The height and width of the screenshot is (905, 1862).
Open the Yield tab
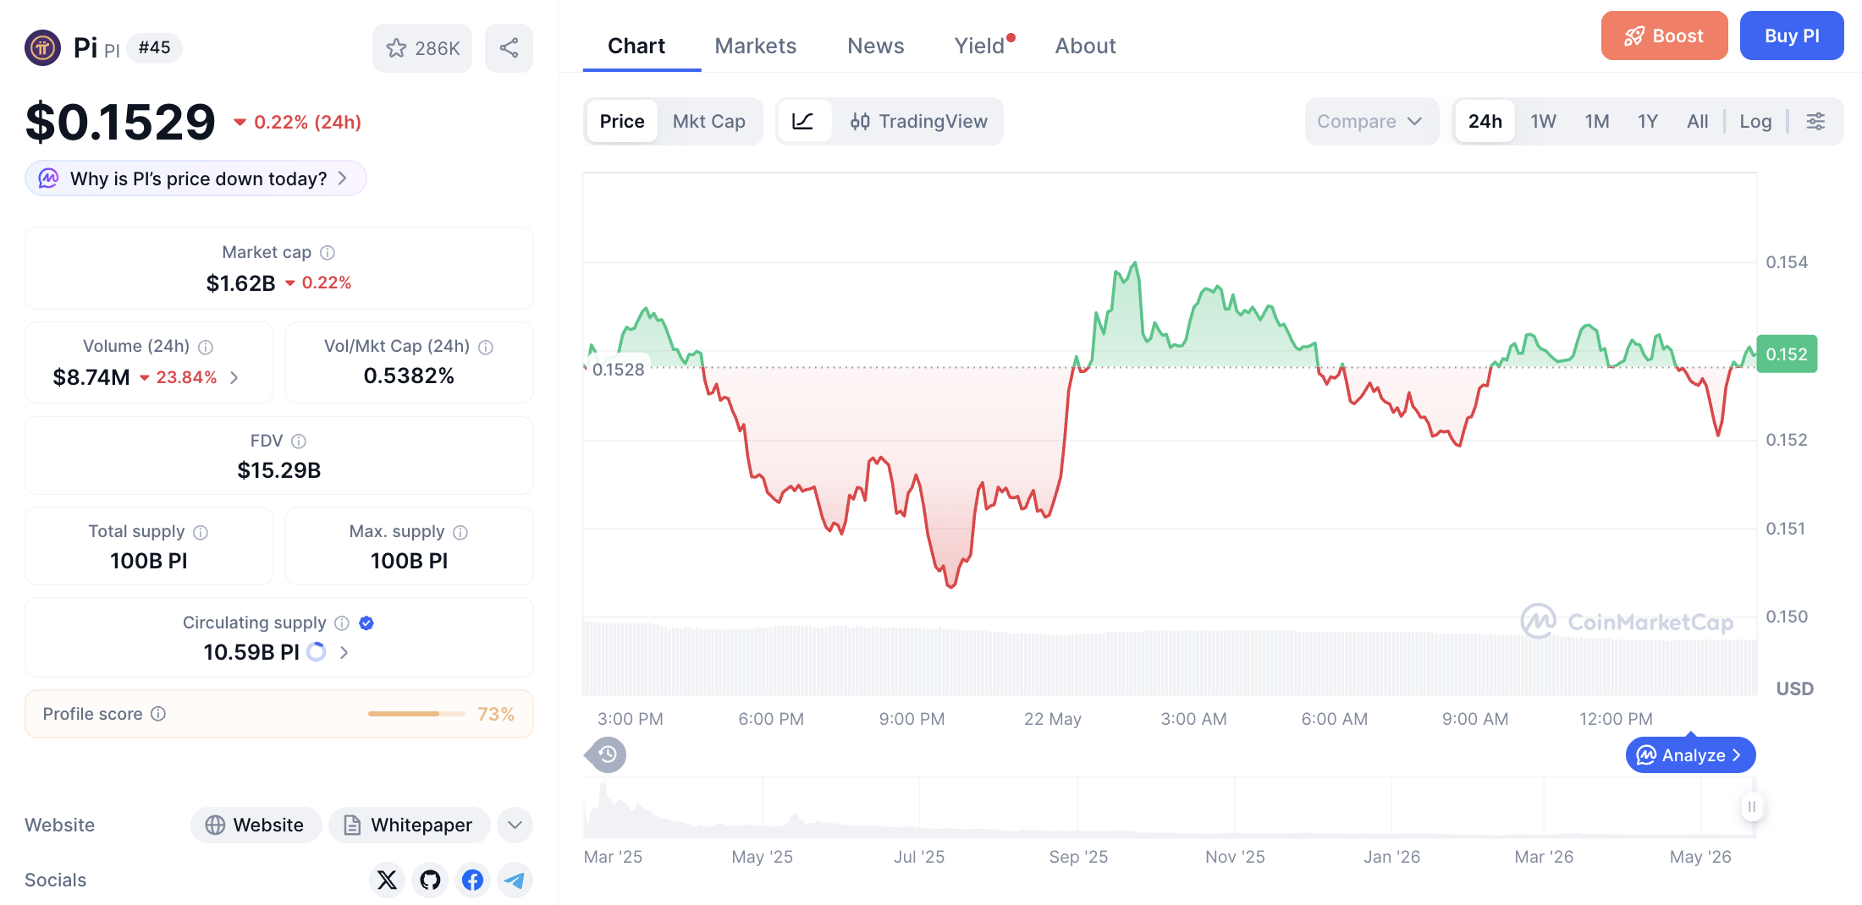click(x=982, y=46)
